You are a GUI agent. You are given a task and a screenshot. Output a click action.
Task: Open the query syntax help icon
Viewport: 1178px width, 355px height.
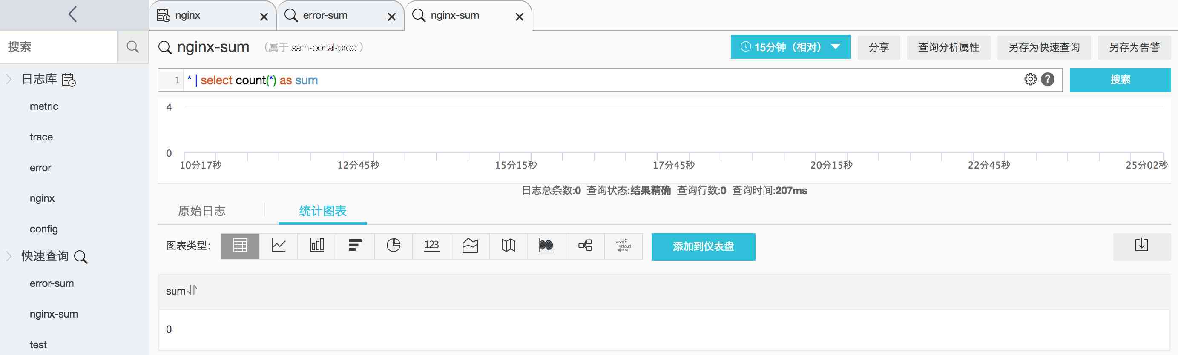(x=1048, y=80)
